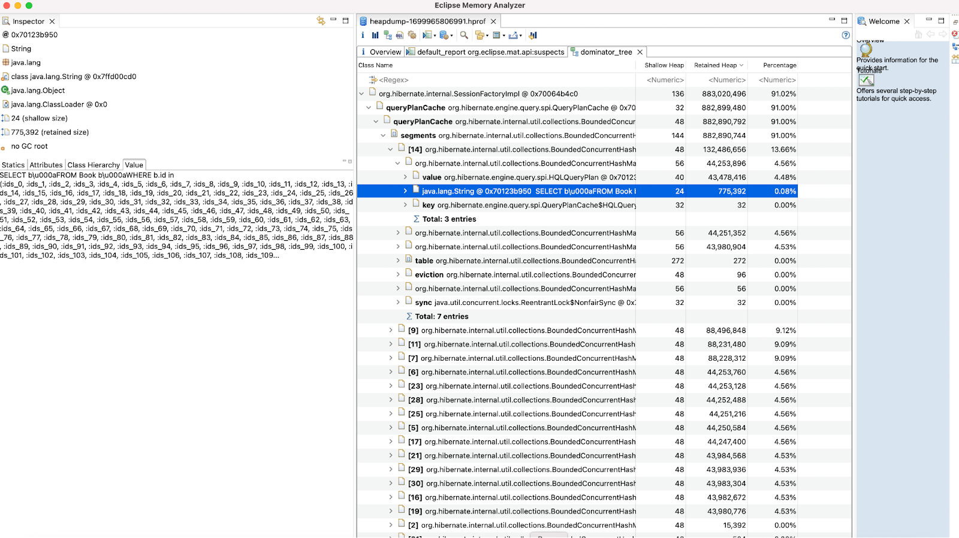Select the queryPlanCache QueryPlanCache row
Viewport: 959px width, 538px height.
click(577, 107)
